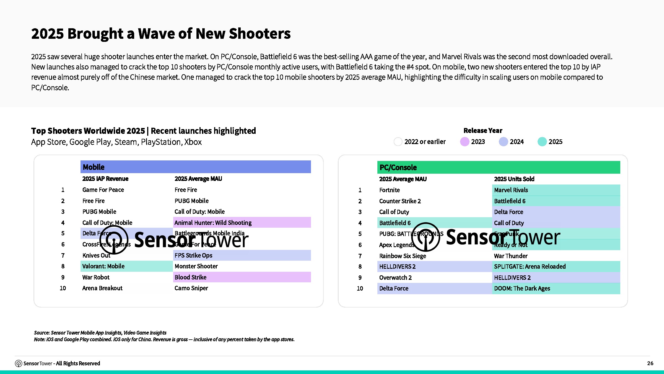Click the slide title '2025 Brought a Wave of New Shooters'

pos(161,34)
